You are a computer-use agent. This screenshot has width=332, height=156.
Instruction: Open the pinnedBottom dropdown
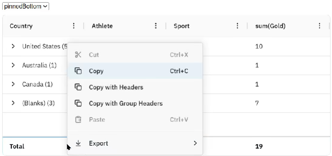pyautogui.click(x=26, y=6)
